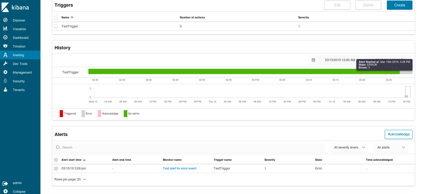
Task: Open the History calendar date picker icon
Action: coord(313,60)
